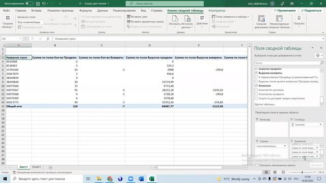The image size is (326, 183).
Task: Click the formula bar text Названия строк
Action: [65, 39]
